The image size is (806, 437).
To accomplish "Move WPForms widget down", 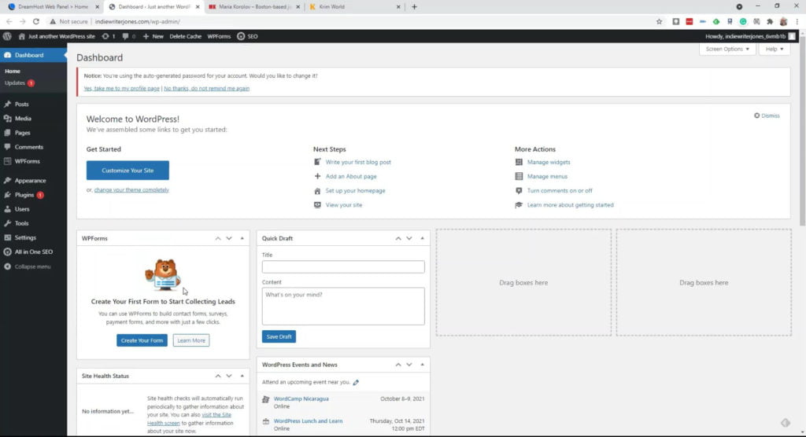I will tap(229, 238).
